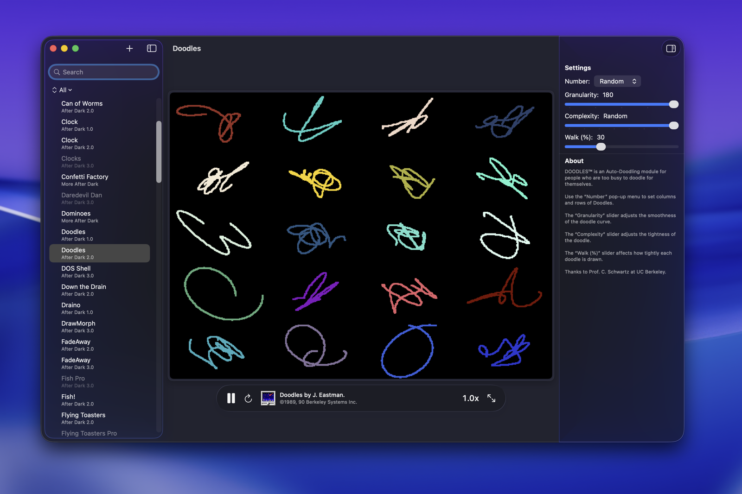The image size is (742, 494).
Task: Click the Granularity value 180
Action: click(x=608, y=95)
